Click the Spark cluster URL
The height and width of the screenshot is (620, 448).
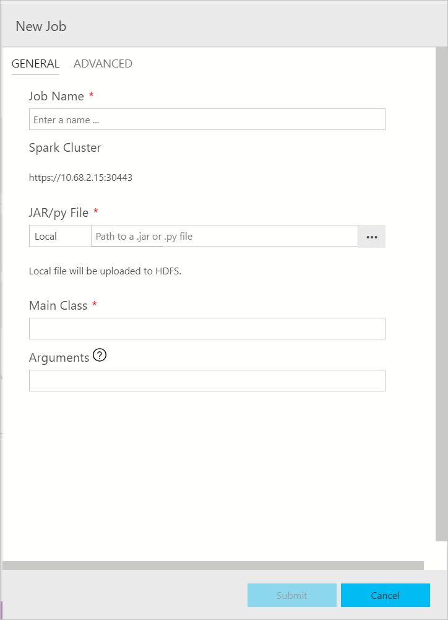(x=80, y=177)
